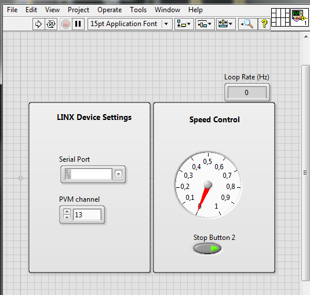Decrement the PVM channel value
This screenshot has width=310, height=295.
pos(67,217)
